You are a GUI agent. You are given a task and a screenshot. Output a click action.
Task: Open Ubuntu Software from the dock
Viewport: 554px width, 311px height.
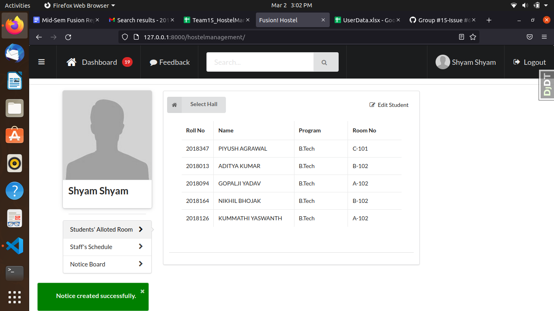(15, 136)
